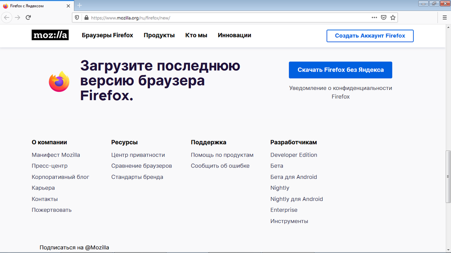Show site security padlock info

[86, 17]
